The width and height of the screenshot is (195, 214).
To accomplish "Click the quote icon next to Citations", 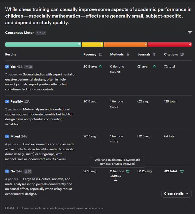I will point(182,54).
